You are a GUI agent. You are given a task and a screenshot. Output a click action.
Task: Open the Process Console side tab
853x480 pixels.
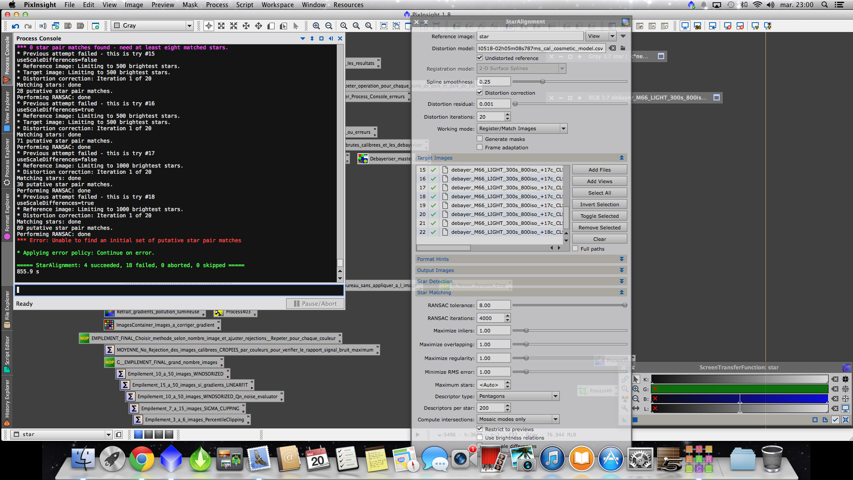7,59
